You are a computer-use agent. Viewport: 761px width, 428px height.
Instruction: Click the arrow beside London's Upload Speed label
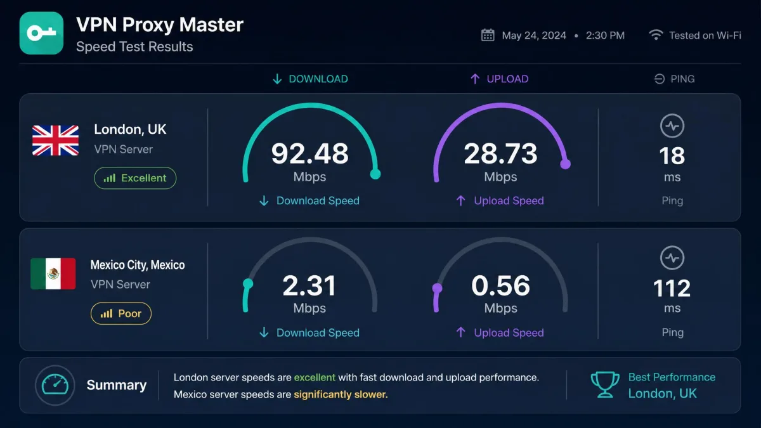click(x=461, y=201)
